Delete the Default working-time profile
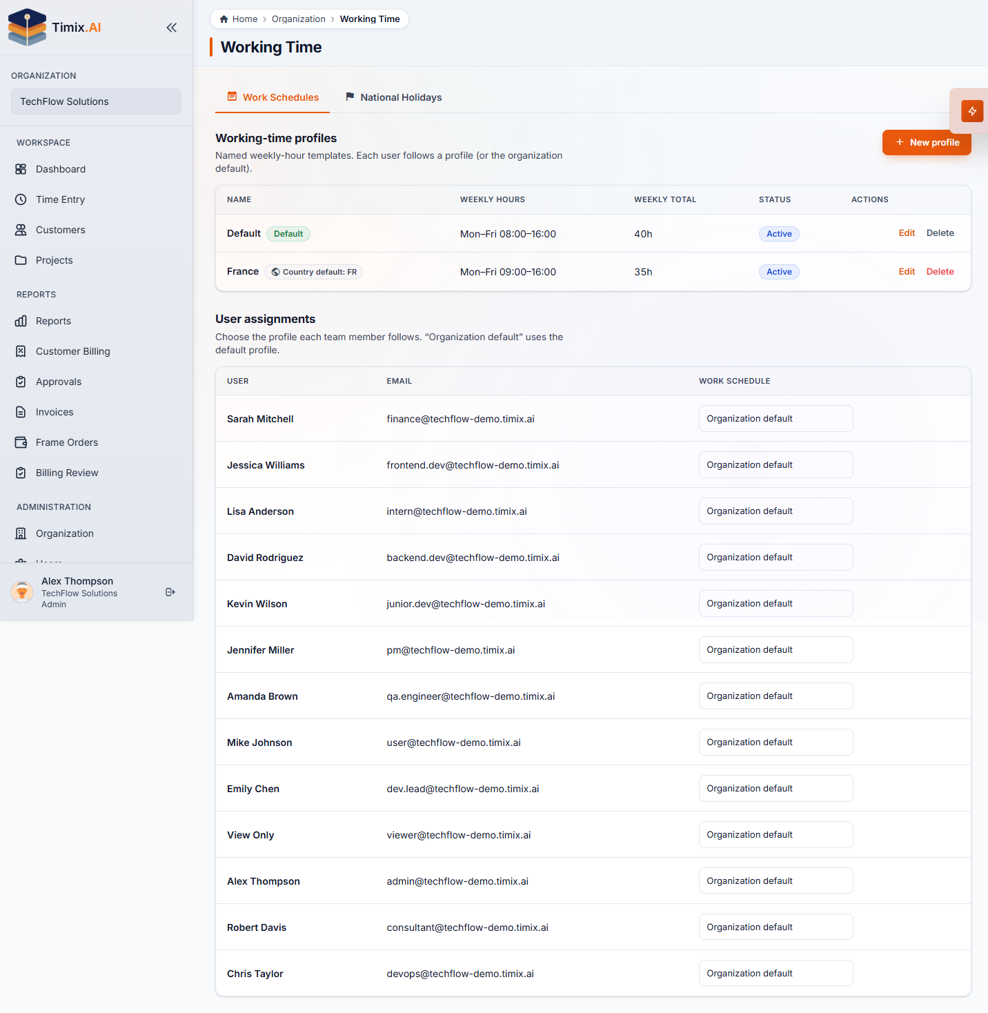Screen dimensions: 988x1013 (x=940, y=233)
